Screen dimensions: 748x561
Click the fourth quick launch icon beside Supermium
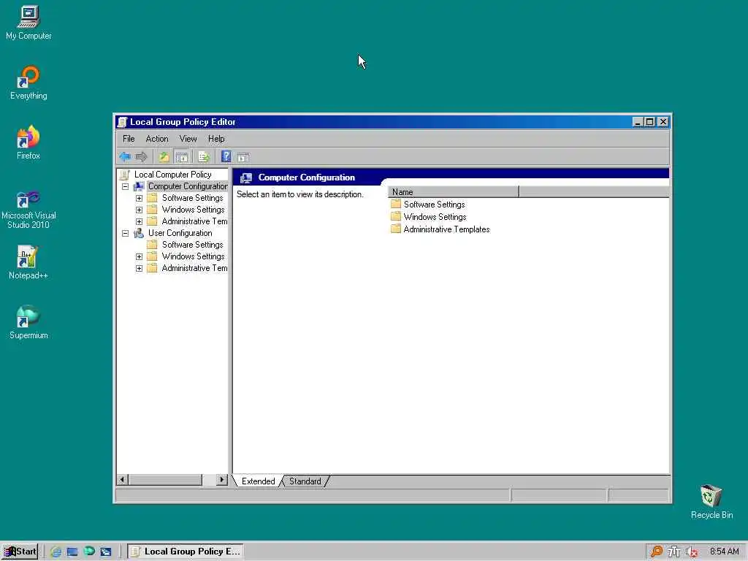click(x=105, y=552)
